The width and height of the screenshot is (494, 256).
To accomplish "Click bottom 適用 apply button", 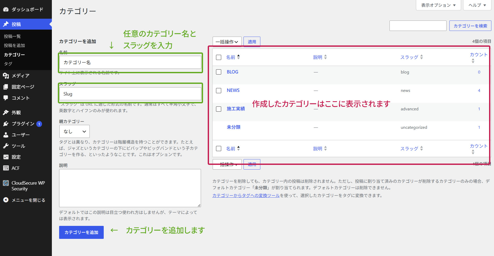I will pyautogui.click(x=252, y=164).
